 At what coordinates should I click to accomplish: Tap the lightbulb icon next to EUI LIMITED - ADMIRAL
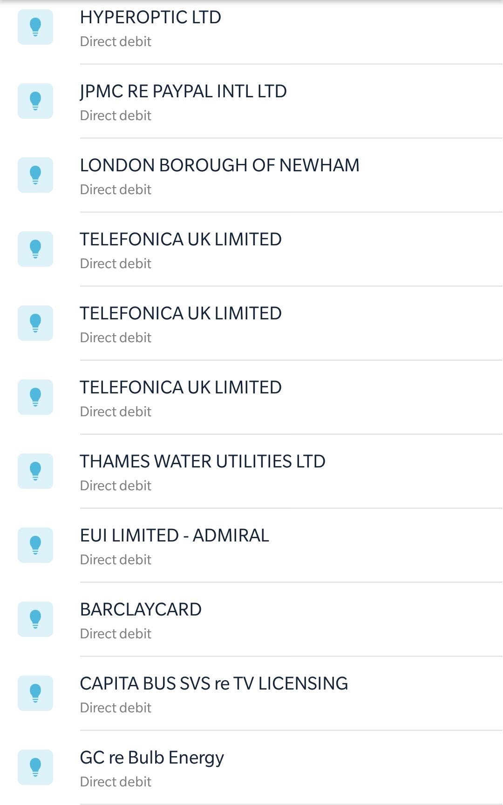click(x=35, y=545)
